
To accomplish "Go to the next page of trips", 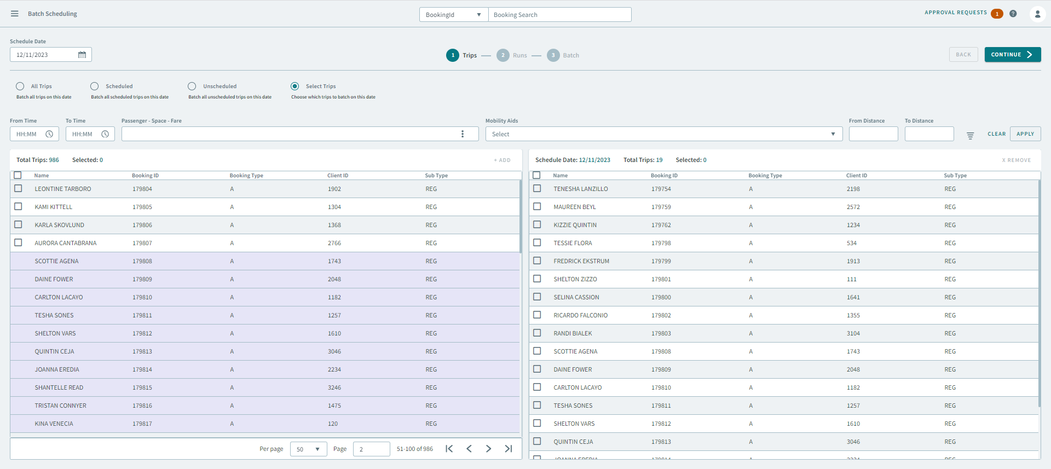I will (x=488, y=449).
